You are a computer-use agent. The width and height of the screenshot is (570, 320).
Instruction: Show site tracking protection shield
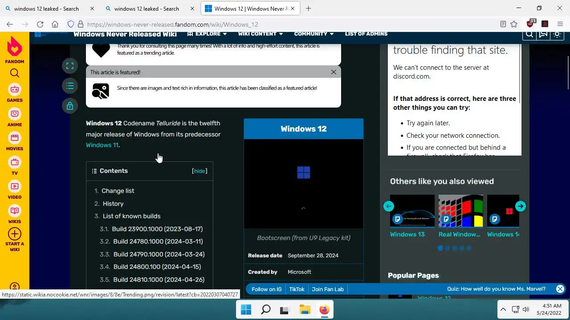[x=70, y=24]
